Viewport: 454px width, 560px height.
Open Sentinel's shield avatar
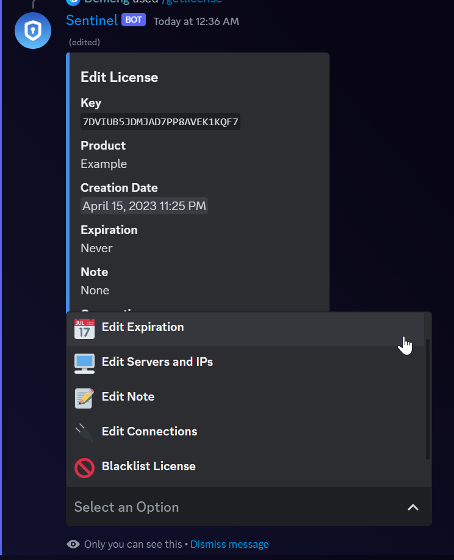32,31
